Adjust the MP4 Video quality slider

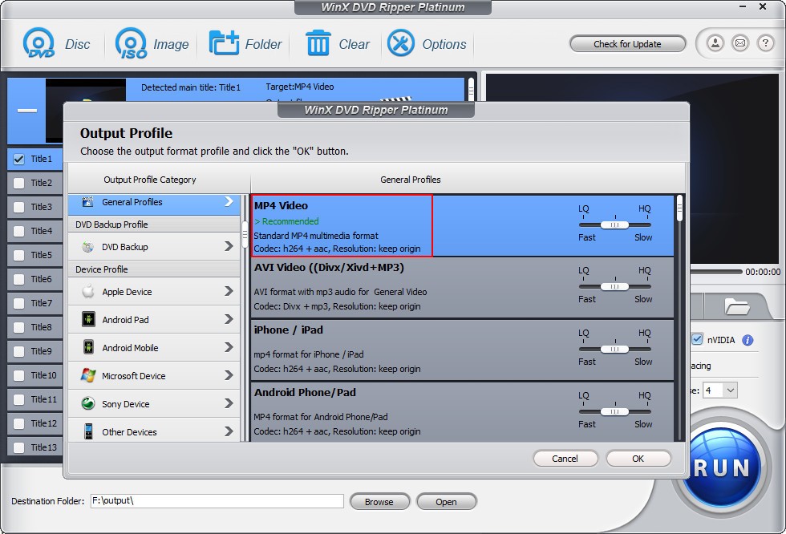click(x=614, y=225)
